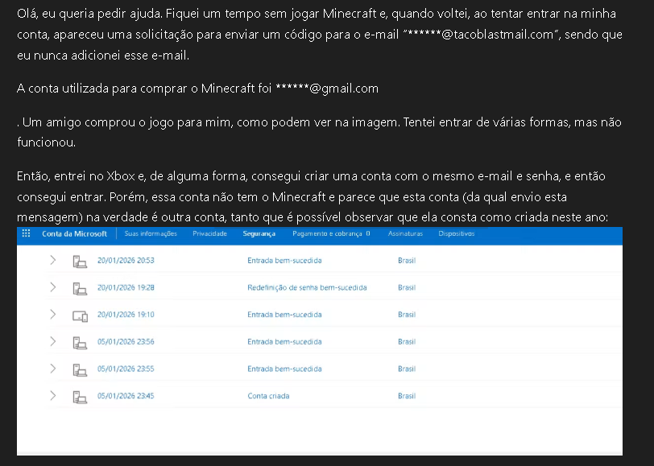Image resolution: width=654 pixels, height=466 pixels.
Task: Click Entrada bem-sucedida at 05/01/2026 23:56
Action: 284,342
